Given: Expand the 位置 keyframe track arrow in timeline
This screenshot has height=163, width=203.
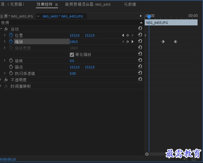Looking at the screenshot, I should (x=146, y=35).
